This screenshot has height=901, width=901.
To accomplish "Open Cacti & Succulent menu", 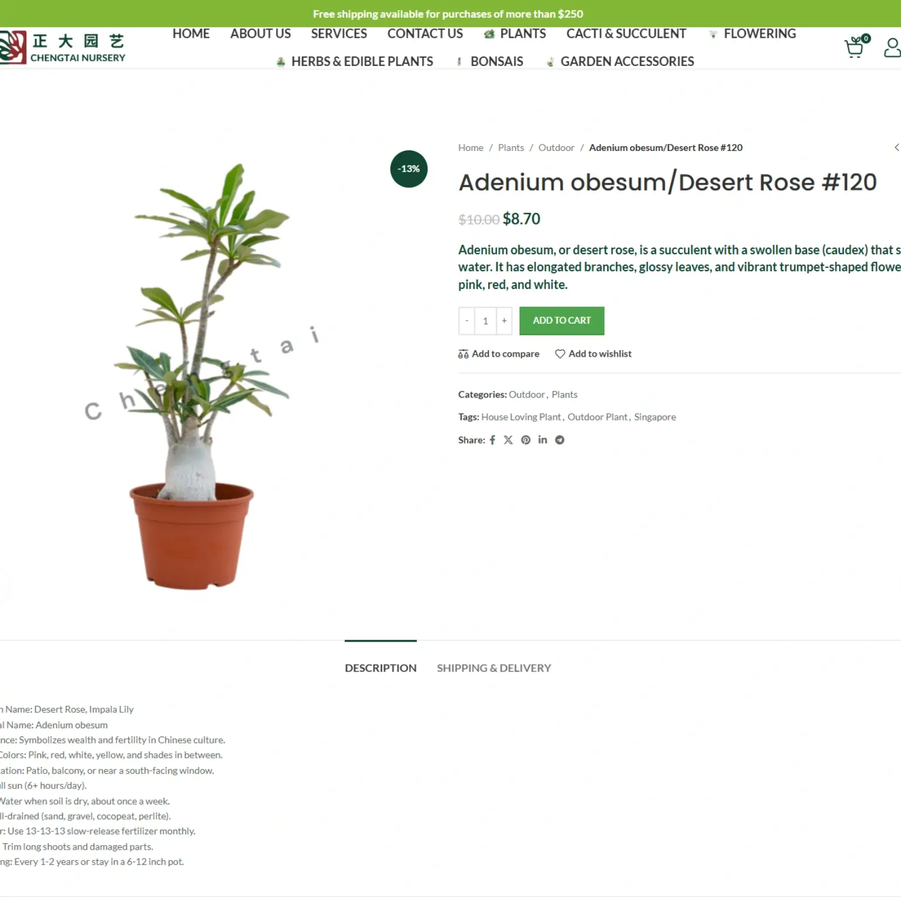I will coord(626,34).
